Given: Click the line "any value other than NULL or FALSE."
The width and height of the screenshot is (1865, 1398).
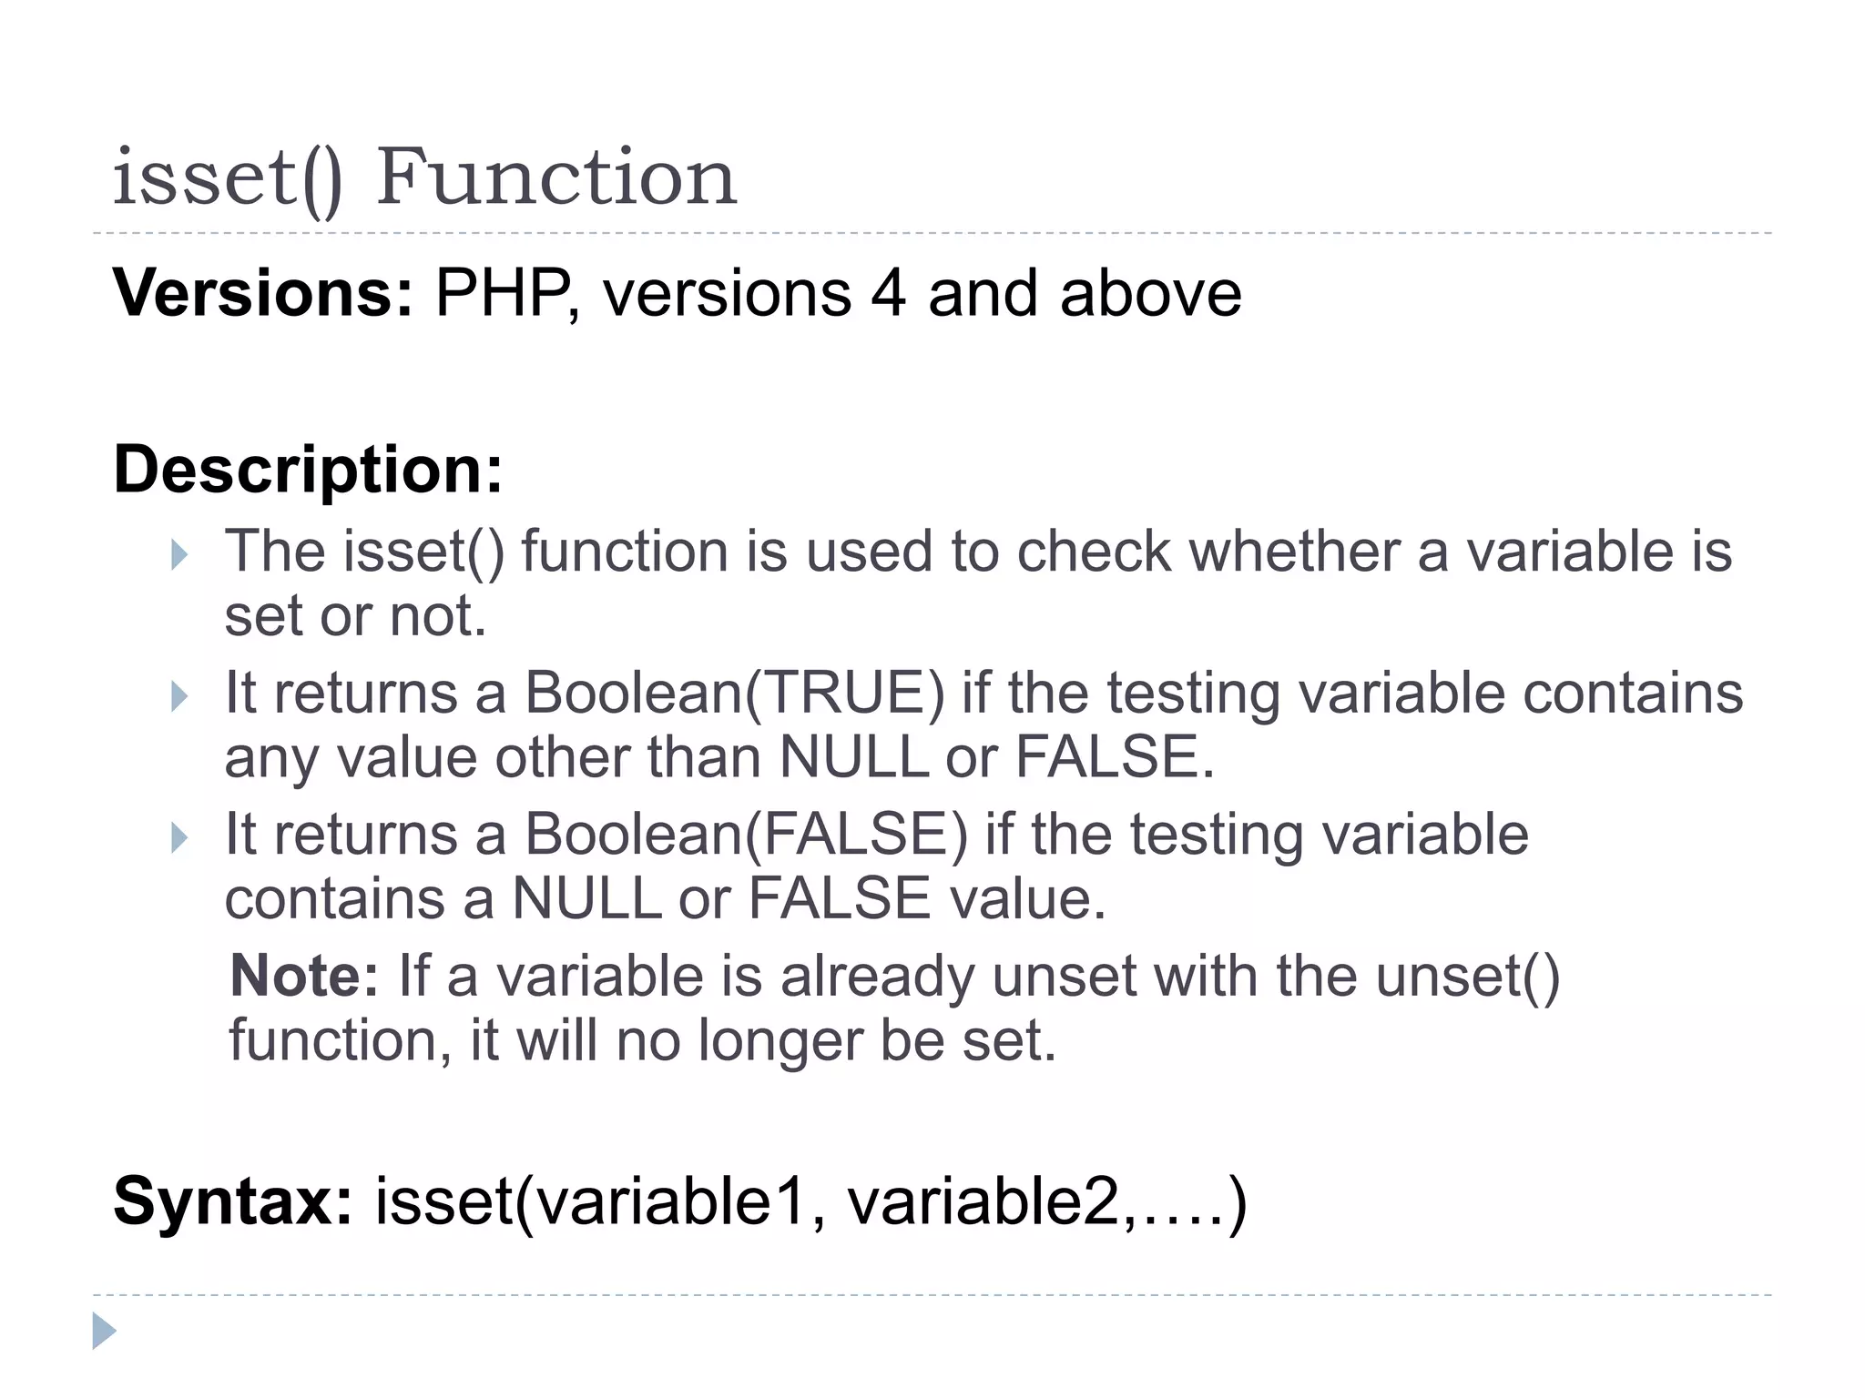Looking at the screenshot, I should point(719,757).
